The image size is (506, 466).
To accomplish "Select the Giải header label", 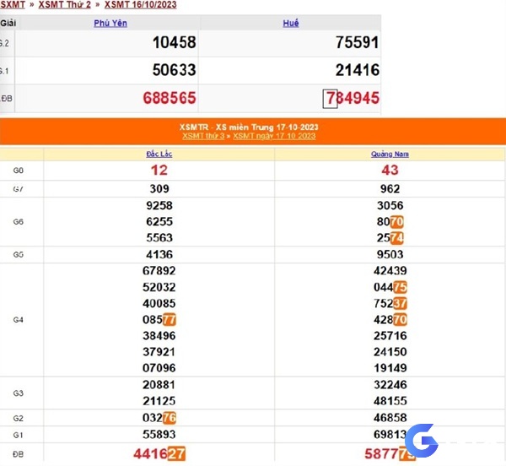I will [x=8, y=24].
